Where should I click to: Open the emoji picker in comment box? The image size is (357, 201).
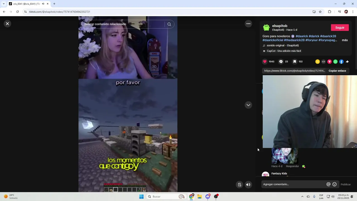[x=334, y=185]
